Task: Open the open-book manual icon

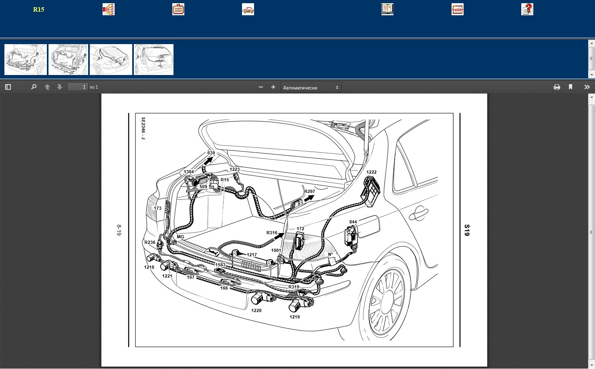Action: click(x=387, y=9)
